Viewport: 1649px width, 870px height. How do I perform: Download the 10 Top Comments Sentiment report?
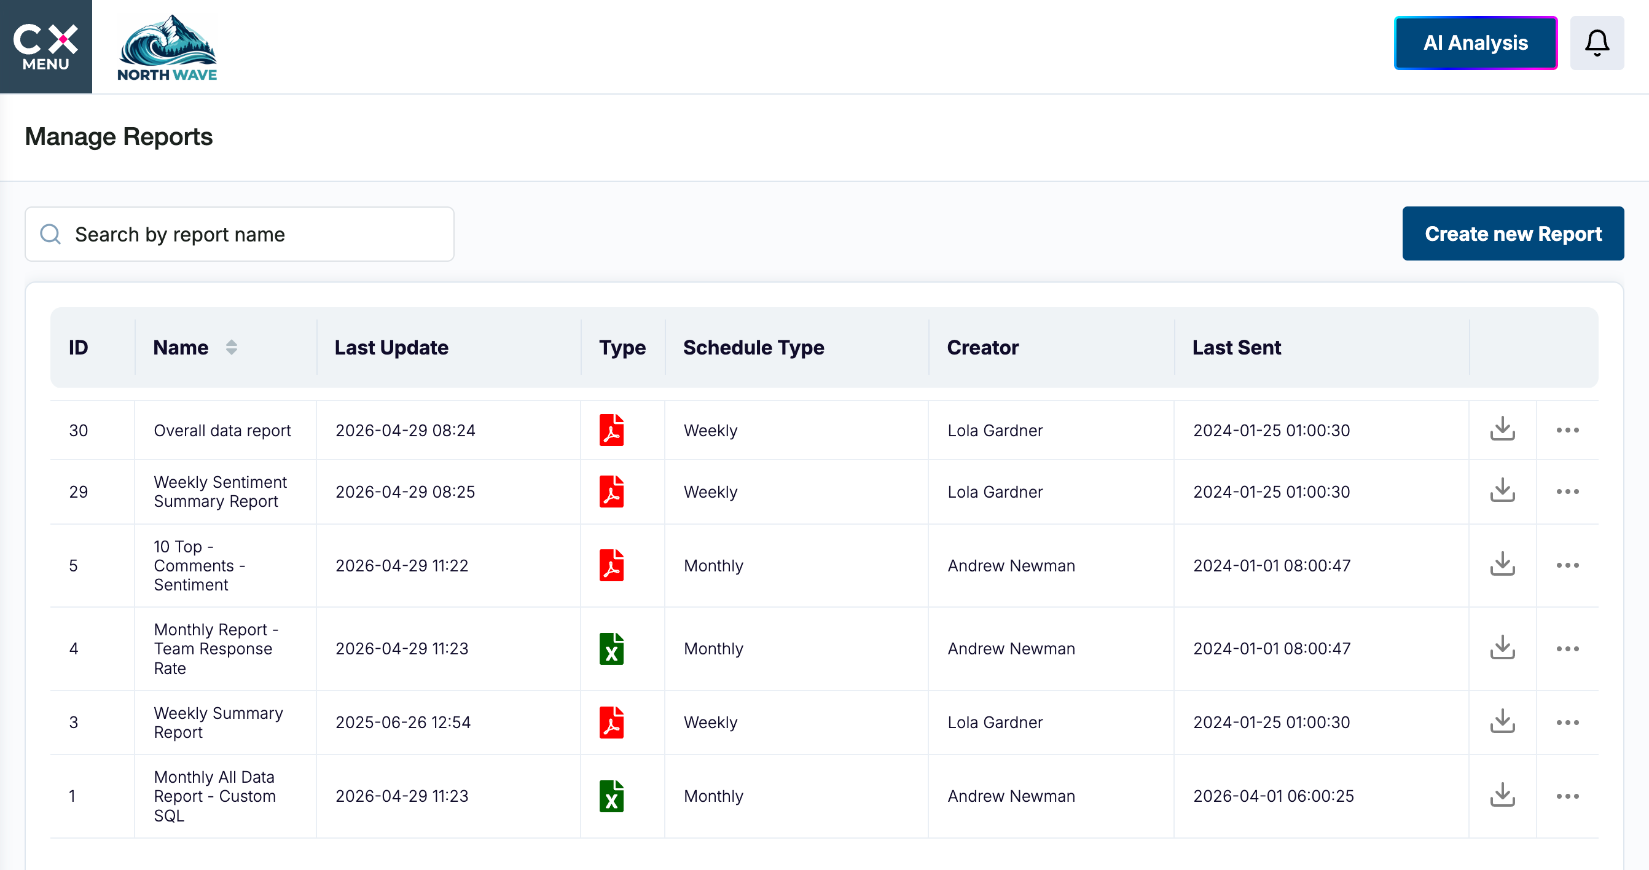1502,565
